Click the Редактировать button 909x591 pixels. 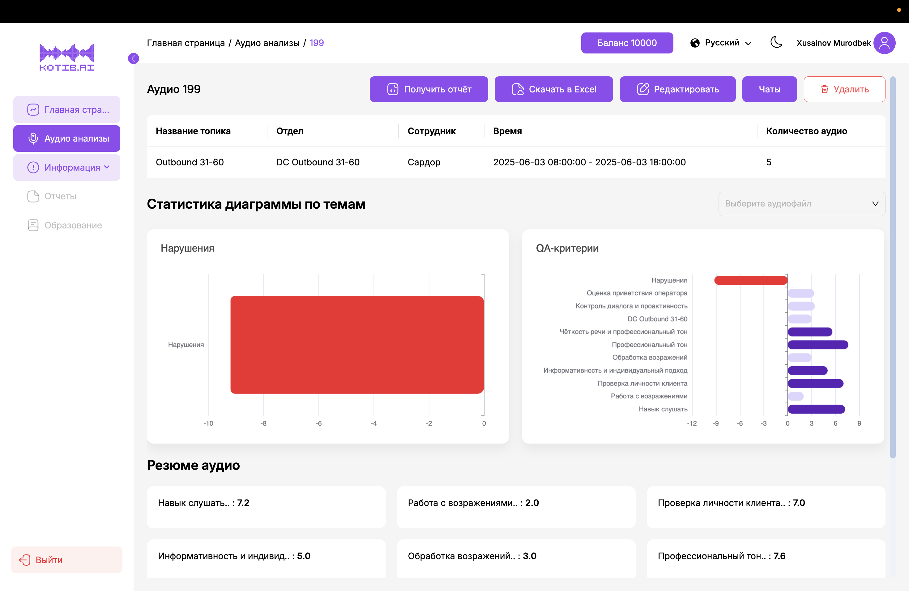coord(677,89)
